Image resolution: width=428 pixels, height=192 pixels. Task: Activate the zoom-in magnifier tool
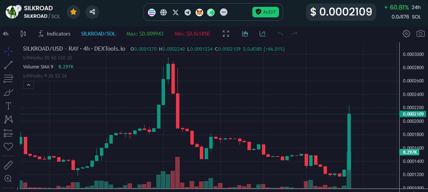coord(8,179)
